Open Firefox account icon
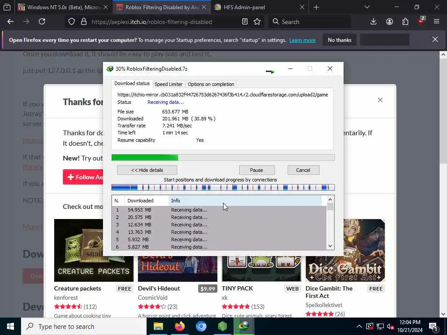Screen dimensions: 447x335 389,22
